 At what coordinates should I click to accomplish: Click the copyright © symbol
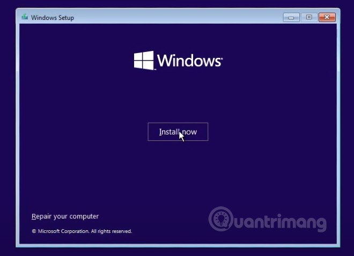pos(34,231)
